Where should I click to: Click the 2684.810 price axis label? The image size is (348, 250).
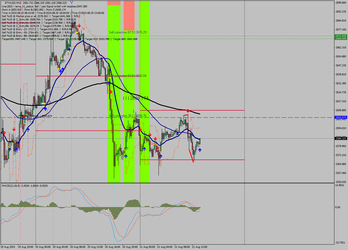341,20
